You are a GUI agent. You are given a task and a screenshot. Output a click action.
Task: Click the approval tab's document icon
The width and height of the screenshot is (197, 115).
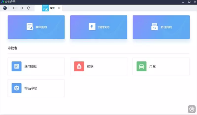[x=45, y=8]
